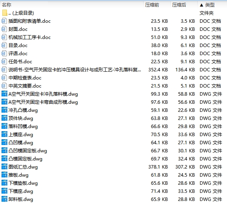Select the file name 上模座.dwg
The width and height of the screenshot is (227, 216).
(x=21, y=135)
